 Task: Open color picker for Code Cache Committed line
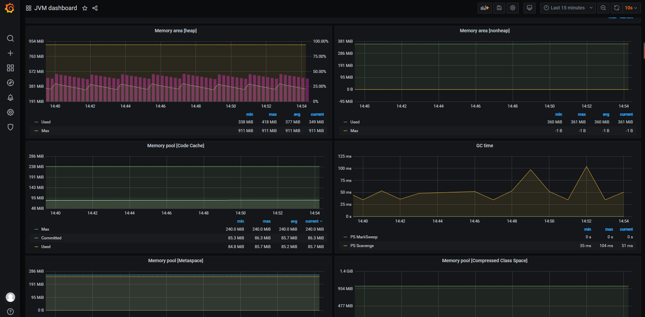point(36,238)
